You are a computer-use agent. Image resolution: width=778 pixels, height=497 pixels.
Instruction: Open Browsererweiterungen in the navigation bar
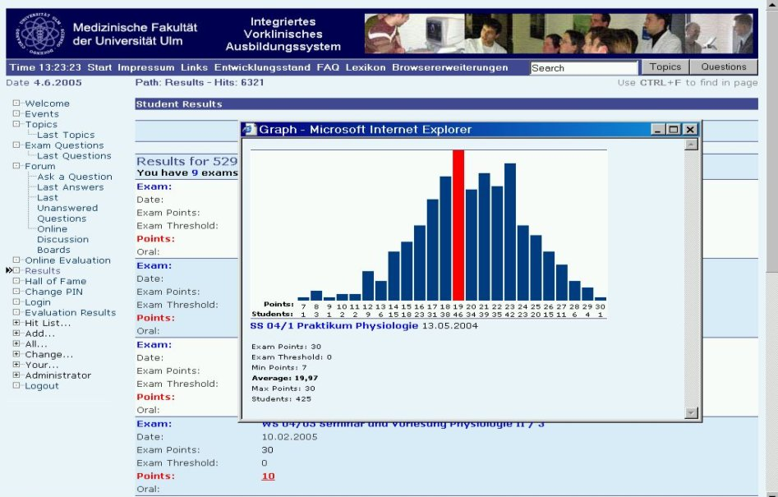449,67
